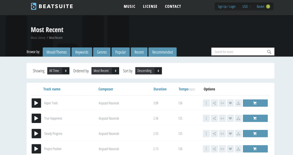
Task: Share the Steady Progress track
Action: click(214, 134)
